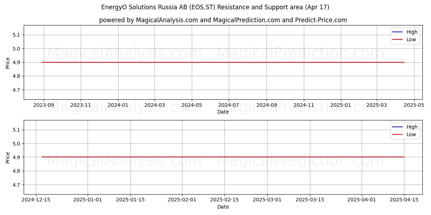This screenshot has width=431, height=215.
Task: Click the red Low line in the bottom chart
Action: point(223,157)
